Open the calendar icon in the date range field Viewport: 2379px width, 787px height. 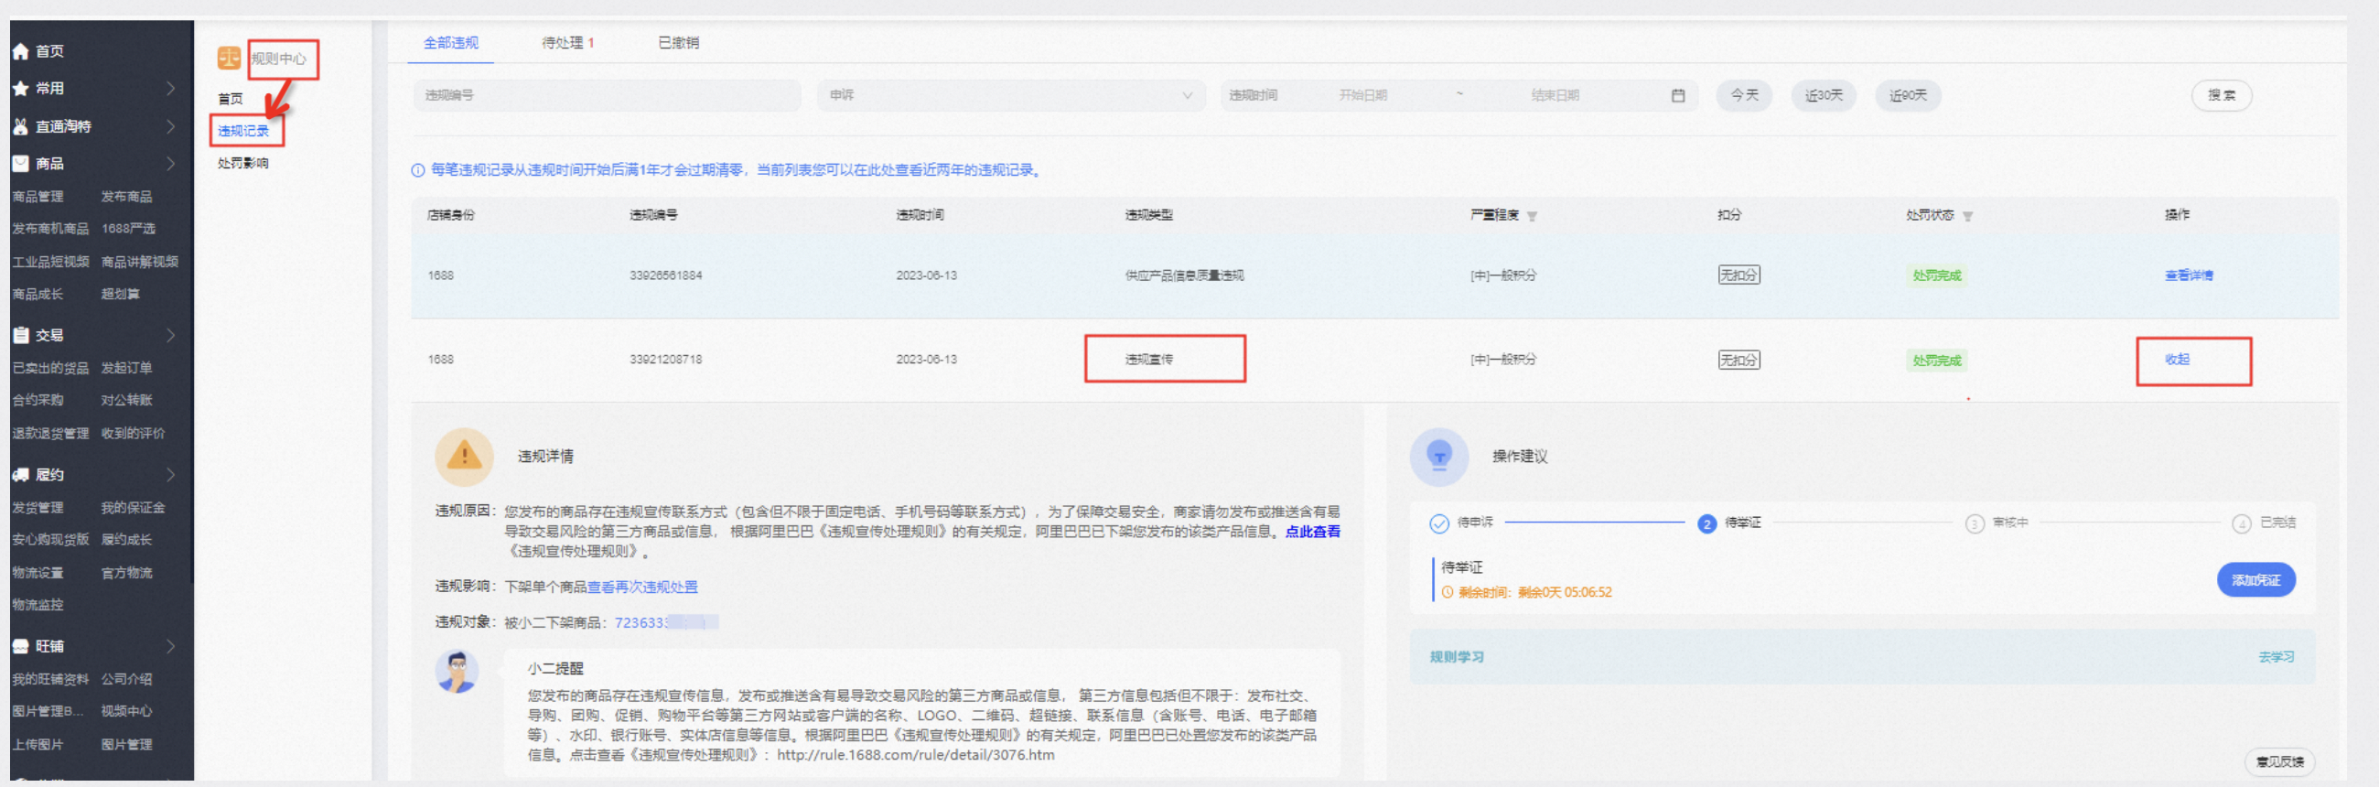point(1678,96)
